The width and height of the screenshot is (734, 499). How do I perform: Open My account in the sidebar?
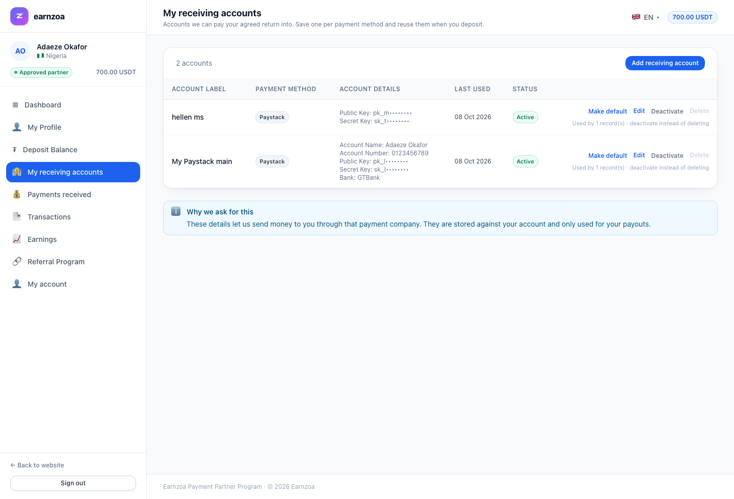(x=73, y=284)
